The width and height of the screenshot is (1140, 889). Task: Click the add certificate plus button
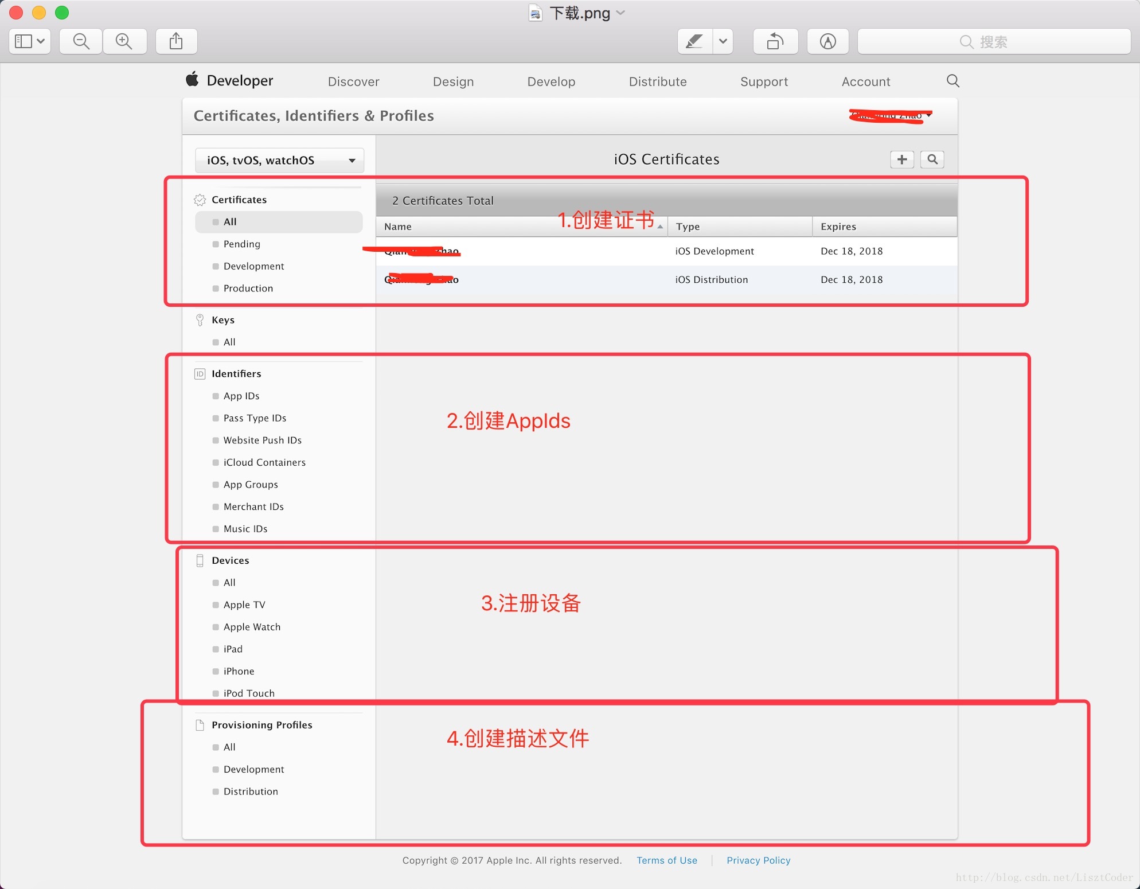pos(902,159)
